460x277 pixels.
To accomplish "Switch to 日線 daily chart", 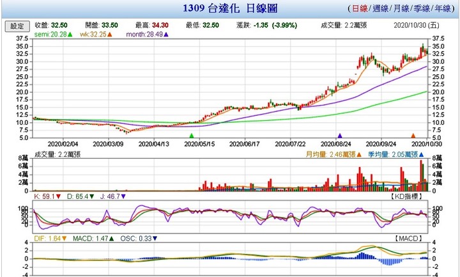I will (x=360, y=8).
